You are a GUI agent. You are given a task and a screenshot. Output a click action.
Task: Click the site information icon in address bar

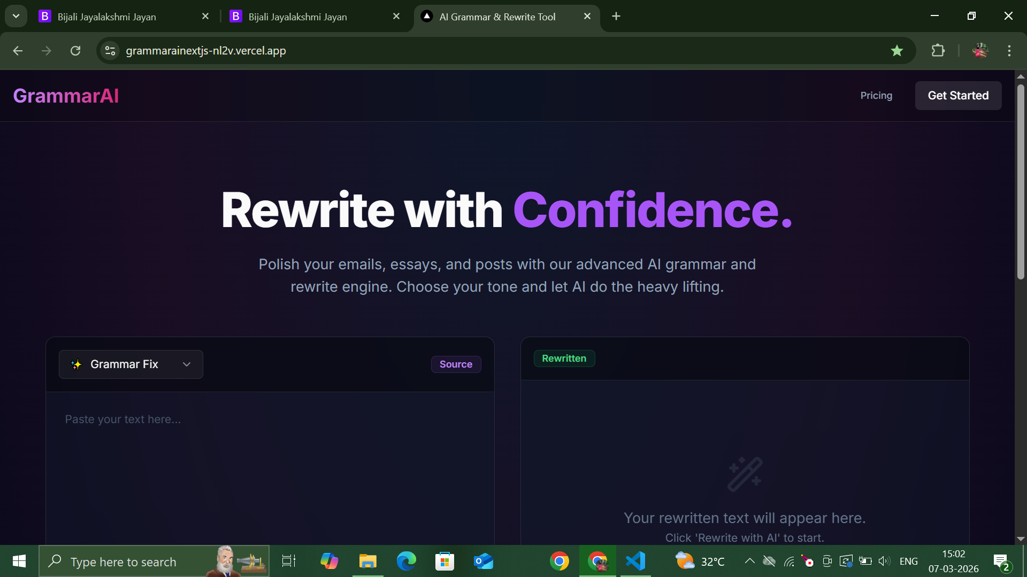(110, 51)
